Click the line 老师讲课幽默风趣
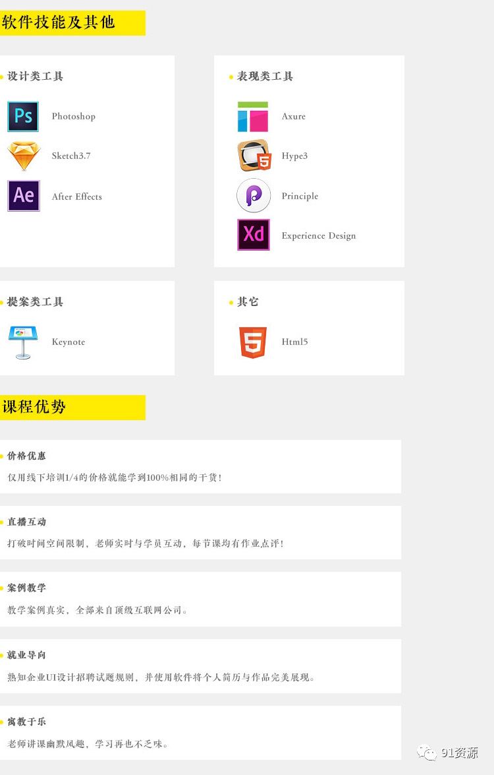The width and height of the screenshot is (494, 775). click(88, 744)
